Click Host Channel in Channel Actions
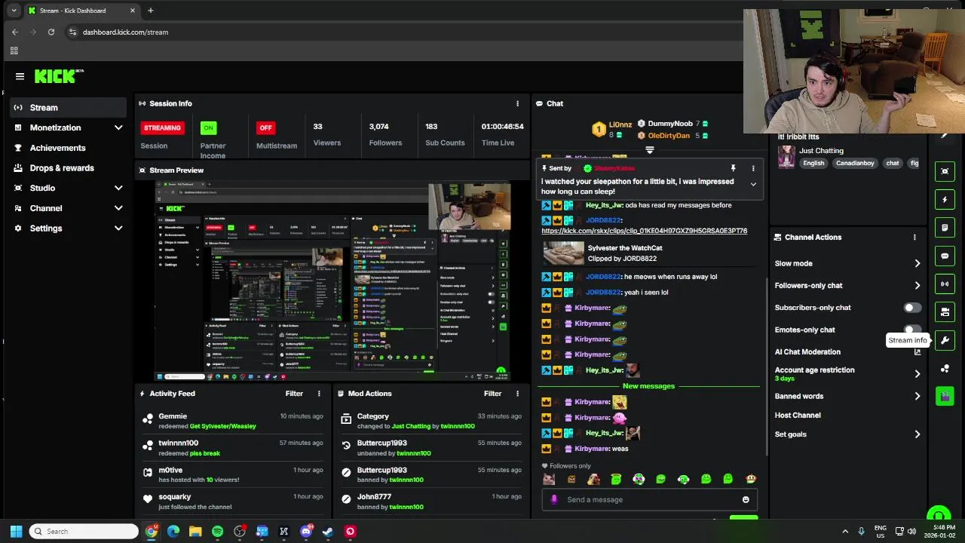The image size is (965, 543). 798,416
